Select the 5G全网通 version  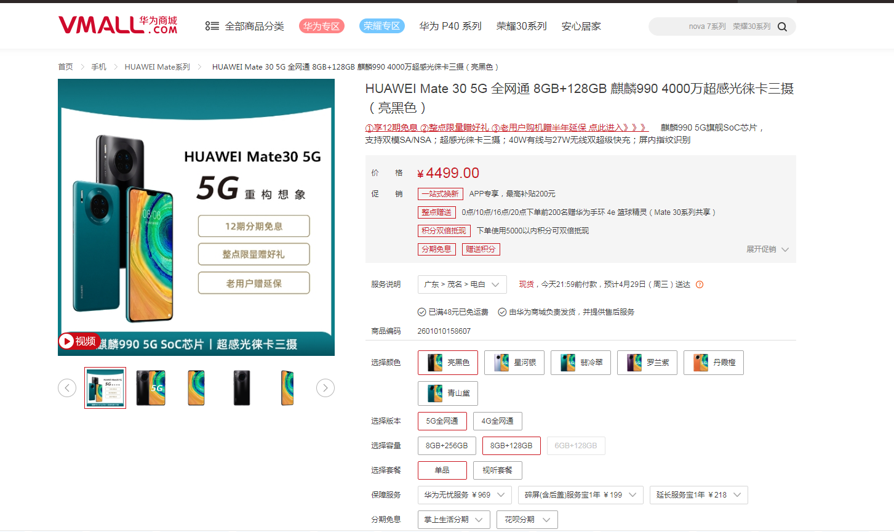point(442,421)
